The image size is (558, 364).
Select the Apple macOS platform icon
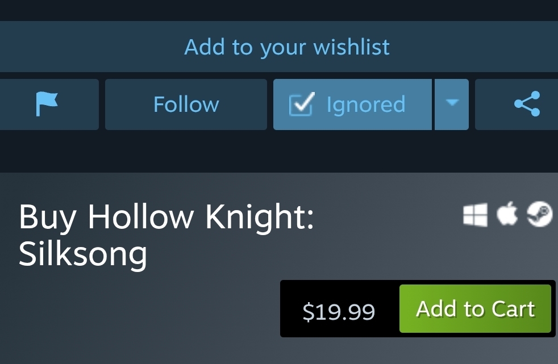click(x=507, y=214)
